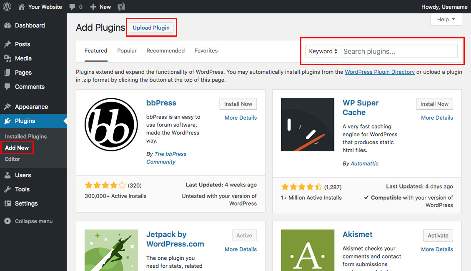Click the bbPress plugin logo thumbnail
The image size is (471, 271).
tap(111, 124)
